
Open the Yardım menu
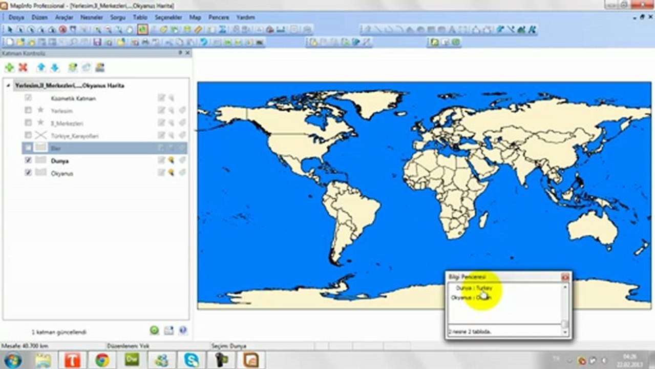pos(245,17)
